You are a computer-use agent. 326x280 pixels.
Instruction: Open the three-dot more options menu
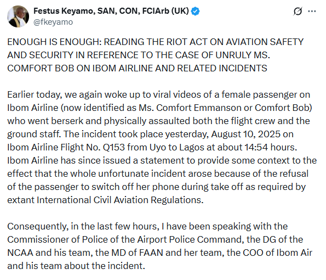point(312,11)
